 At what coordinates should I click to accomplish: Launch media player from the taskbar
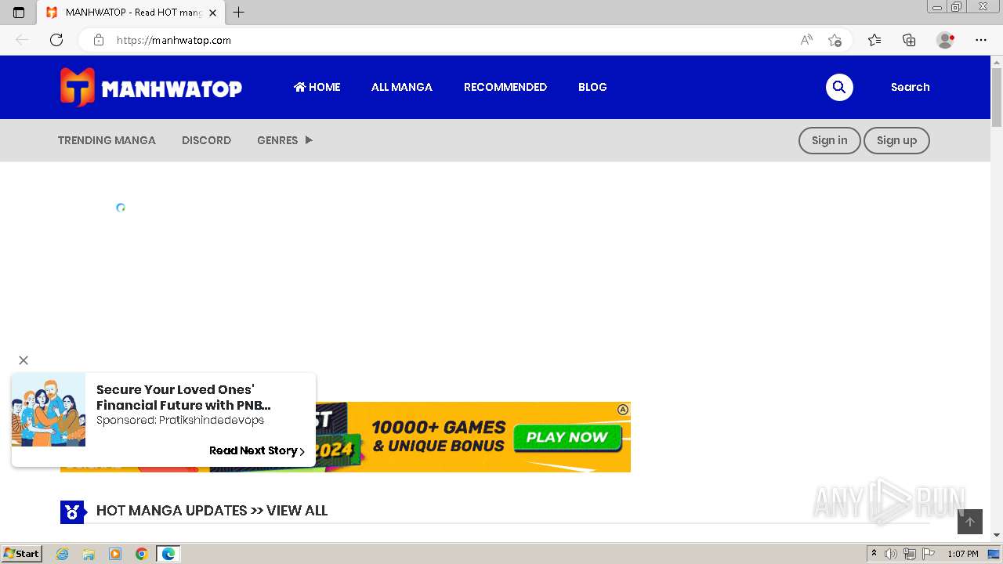click(115, 554)
